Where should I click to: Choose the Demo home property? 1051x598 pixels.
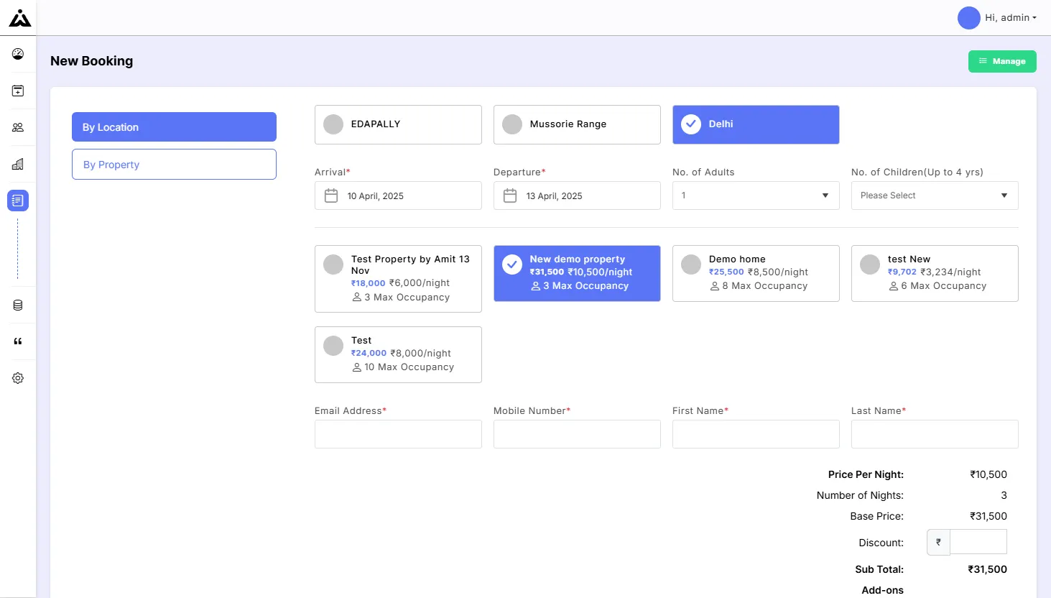click(x=755, y=273)
